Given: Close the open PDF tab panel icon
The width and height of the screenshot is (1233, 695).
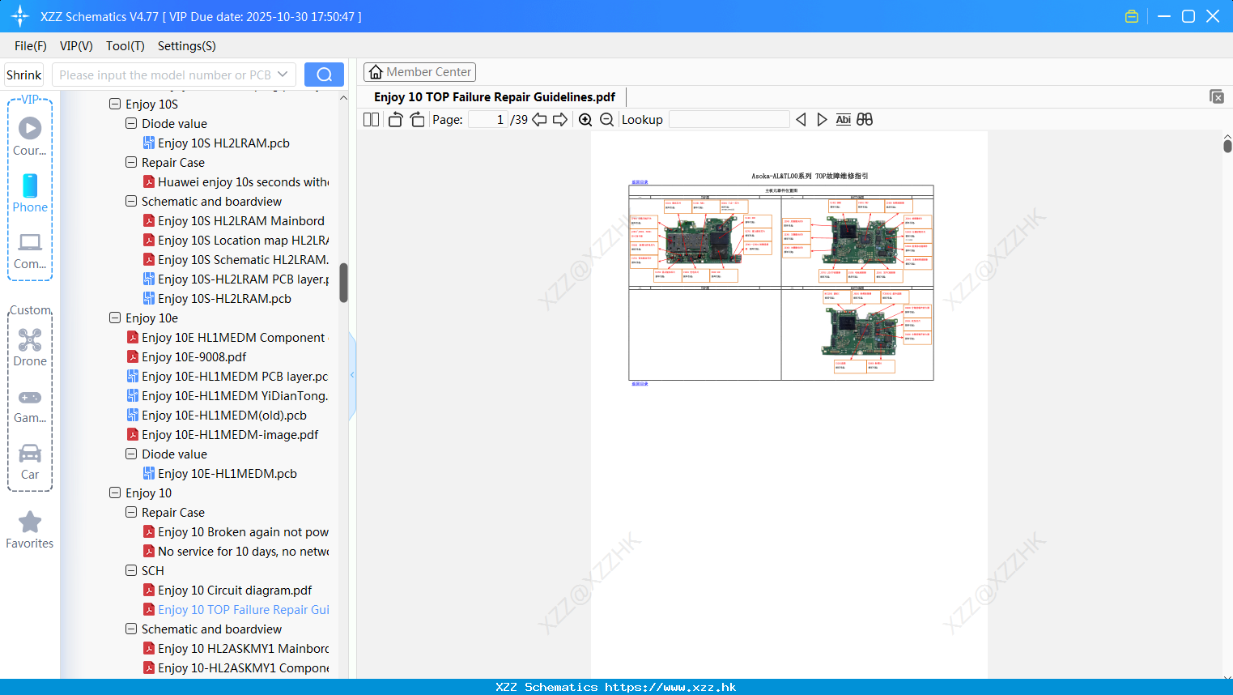Looking at the screenshot, I should (1216, 96).
